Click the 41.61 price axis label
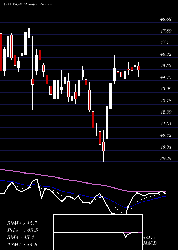This screenshot has width=178, height=250. coord(166,124)
